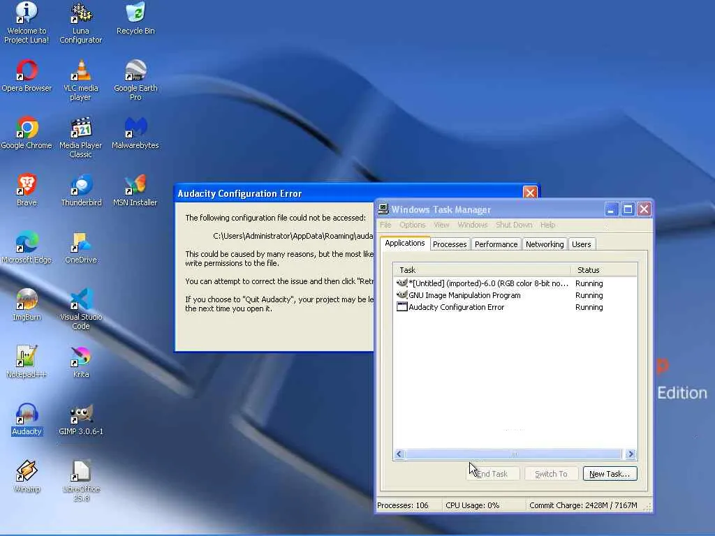Click the End Task button
The image size is (715, 536).
click(492, 474)
